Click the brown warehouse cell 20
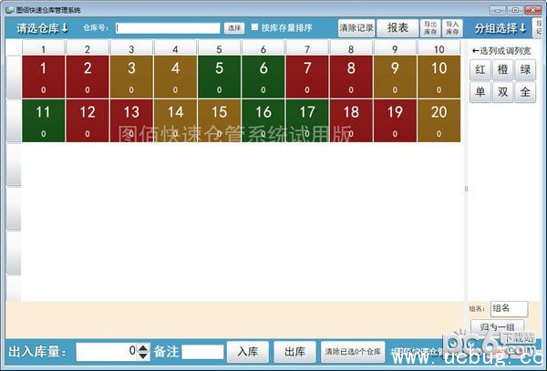 coord(439,121)
